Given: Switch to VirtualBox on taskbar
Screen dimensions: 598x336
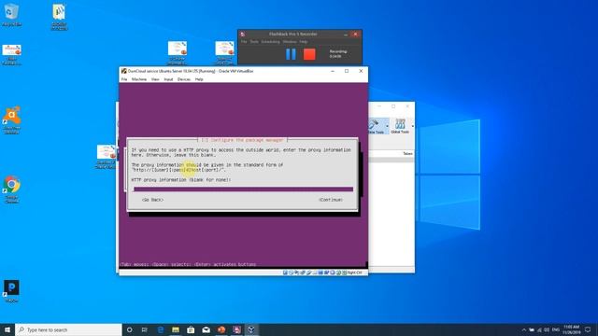Looking at the screenshot, I should tap(251, 329).
